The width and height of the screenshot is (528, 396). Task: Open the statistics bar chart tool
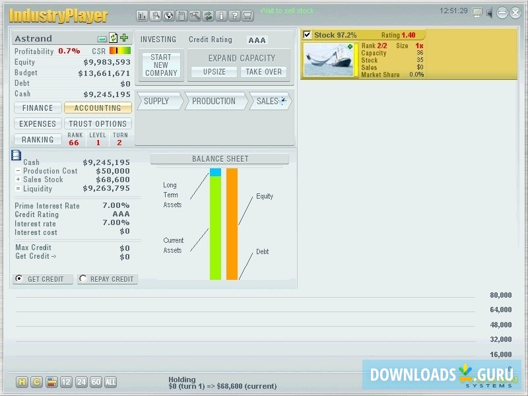(143, 15)
